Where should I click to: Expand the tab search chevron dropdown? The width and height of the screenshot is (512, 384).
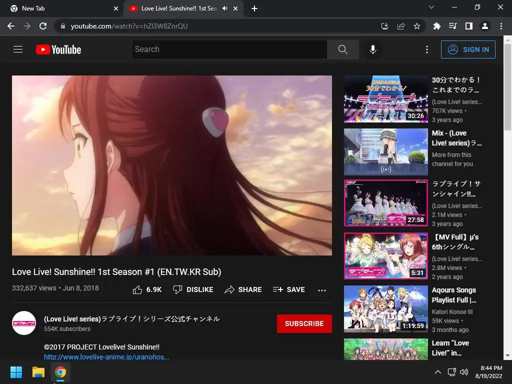click(431, 7)
